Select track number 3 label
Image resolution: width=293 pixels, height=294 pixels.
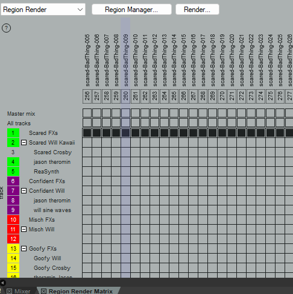pos(13,152)
